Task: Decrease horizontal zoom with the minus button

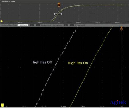Action: click(38, 25)
